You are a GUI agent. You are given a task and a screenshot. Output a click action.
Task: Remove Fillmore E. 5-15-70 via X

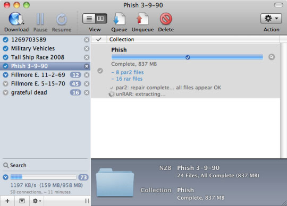[x=87, y=84]
